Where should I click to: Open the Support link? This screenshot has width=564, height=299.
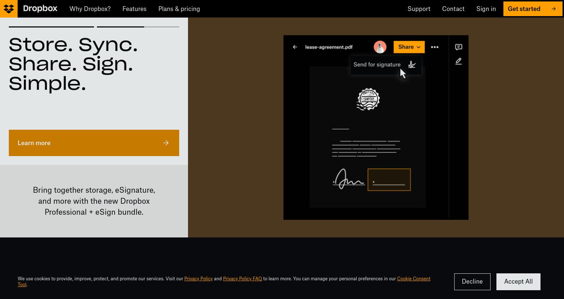[x=419, y=9]
